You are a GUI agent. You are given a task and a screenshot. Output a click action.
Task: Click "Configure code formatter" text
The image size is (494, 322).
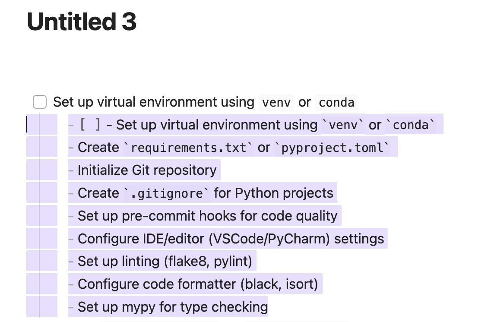(x=157, y=284)
